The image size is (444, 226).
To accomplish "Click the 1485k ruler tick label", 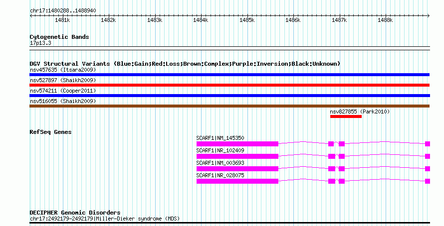I will coord(247,20).
